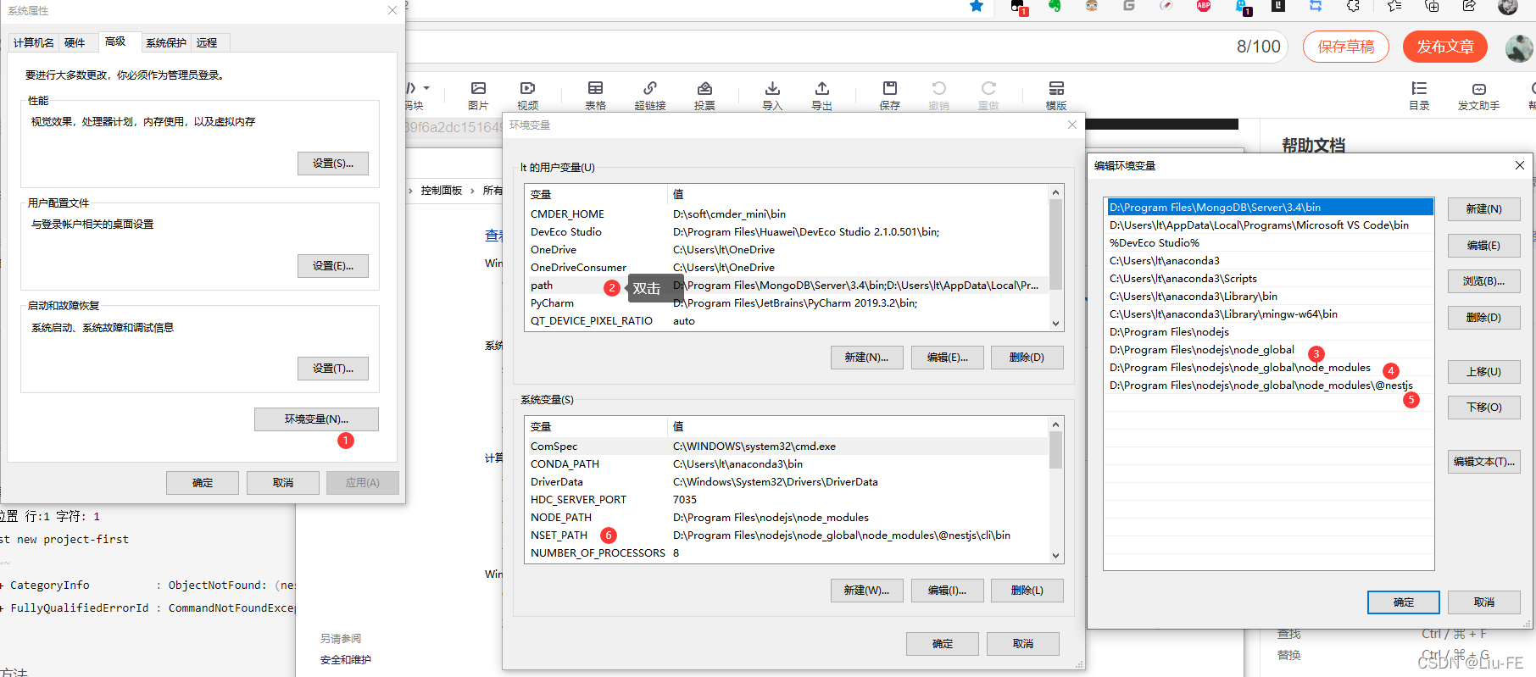Select the CMDER_HOME user variable row
The image size is (1536, 677).
[787, 214]
